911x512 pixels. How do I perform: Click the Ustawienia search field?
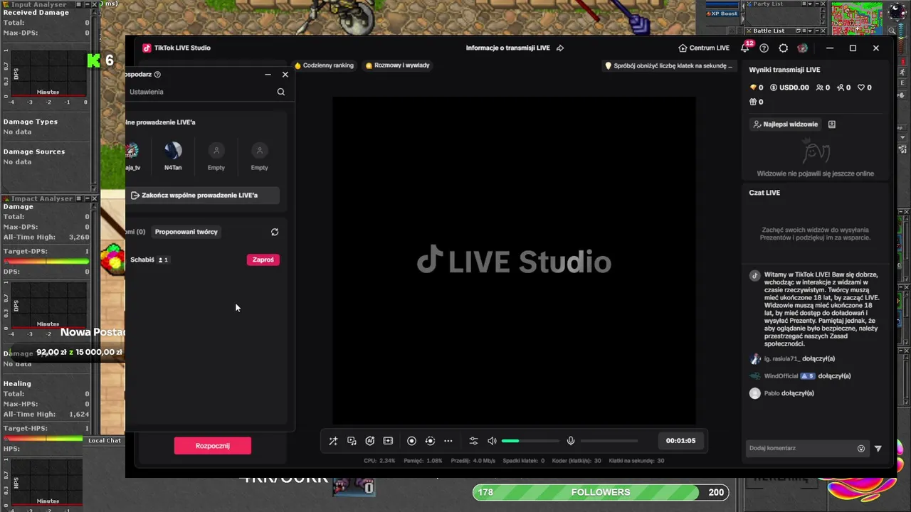pyautogui.click(x=206, y=92)
